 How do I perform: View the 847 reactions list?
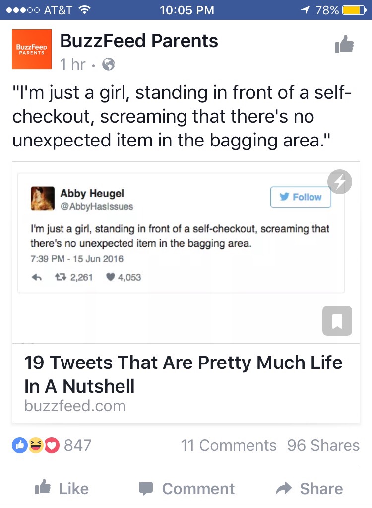click(x=52, y=445)
